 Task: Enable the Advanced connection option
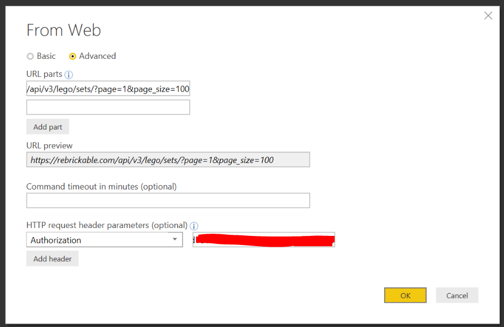point(72,55)
